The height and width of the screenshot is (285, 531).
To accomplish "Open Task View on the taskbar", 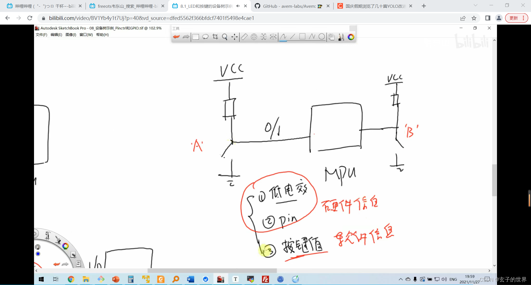I will coord(56,279).
